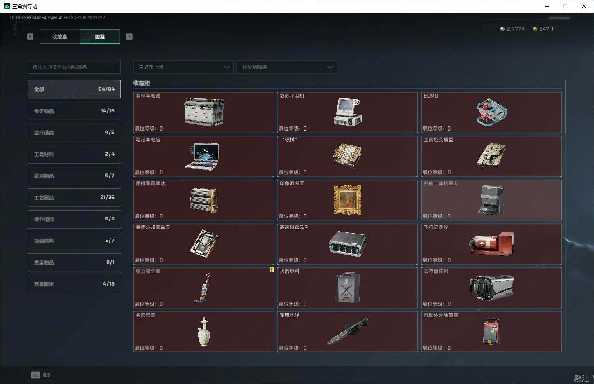Viewport: 594px width, 384px height.
Task: Select the 装甲车电池 battery item
Action: pos(203,112)
